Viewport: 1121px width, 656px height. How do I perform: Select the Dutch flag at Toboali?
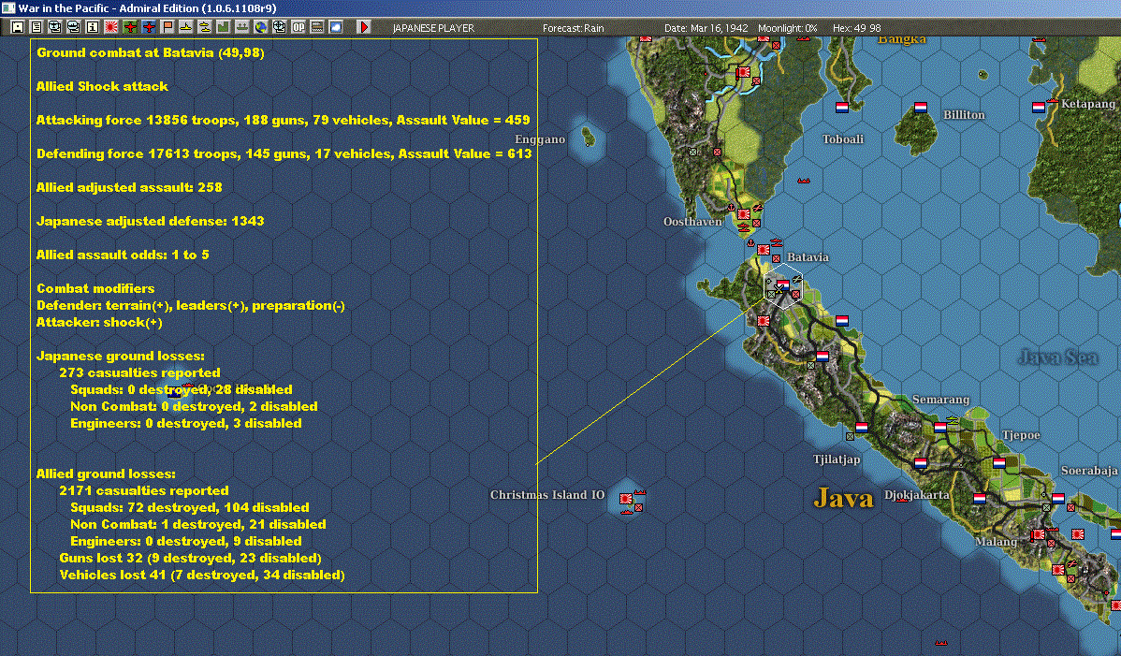pos(842,108)
